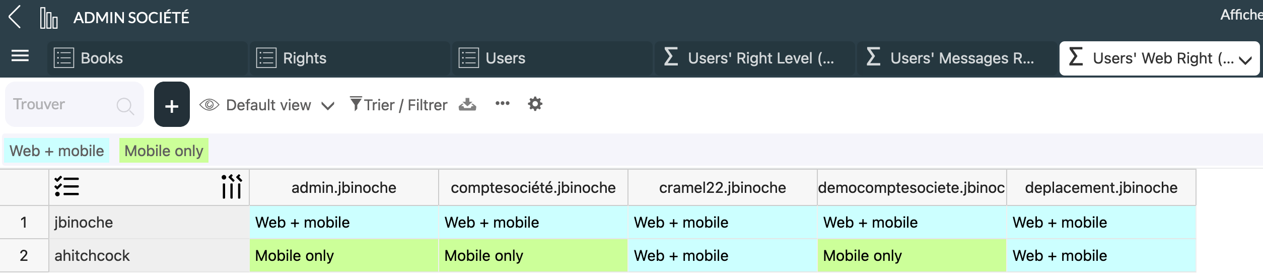
Task: Add a new entry with plus button
Action: click(172, 104)
